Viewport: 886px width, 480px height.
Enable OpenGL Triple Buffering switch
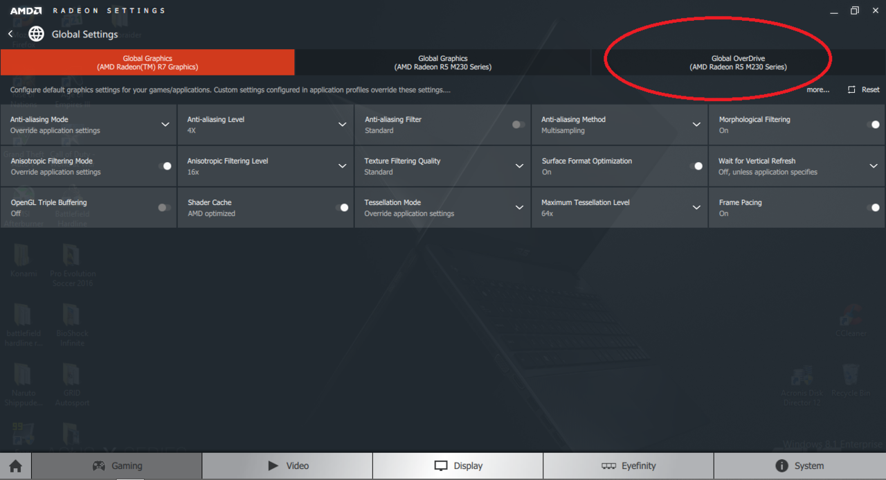point(164,208)
